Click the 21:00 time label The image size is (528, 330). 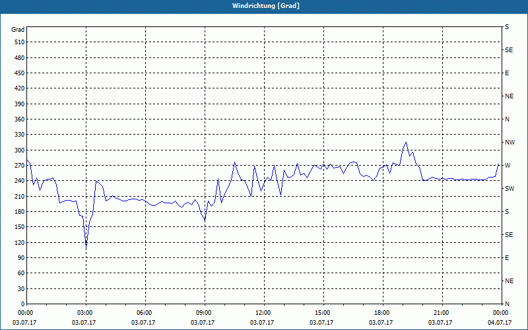(442, 313)
